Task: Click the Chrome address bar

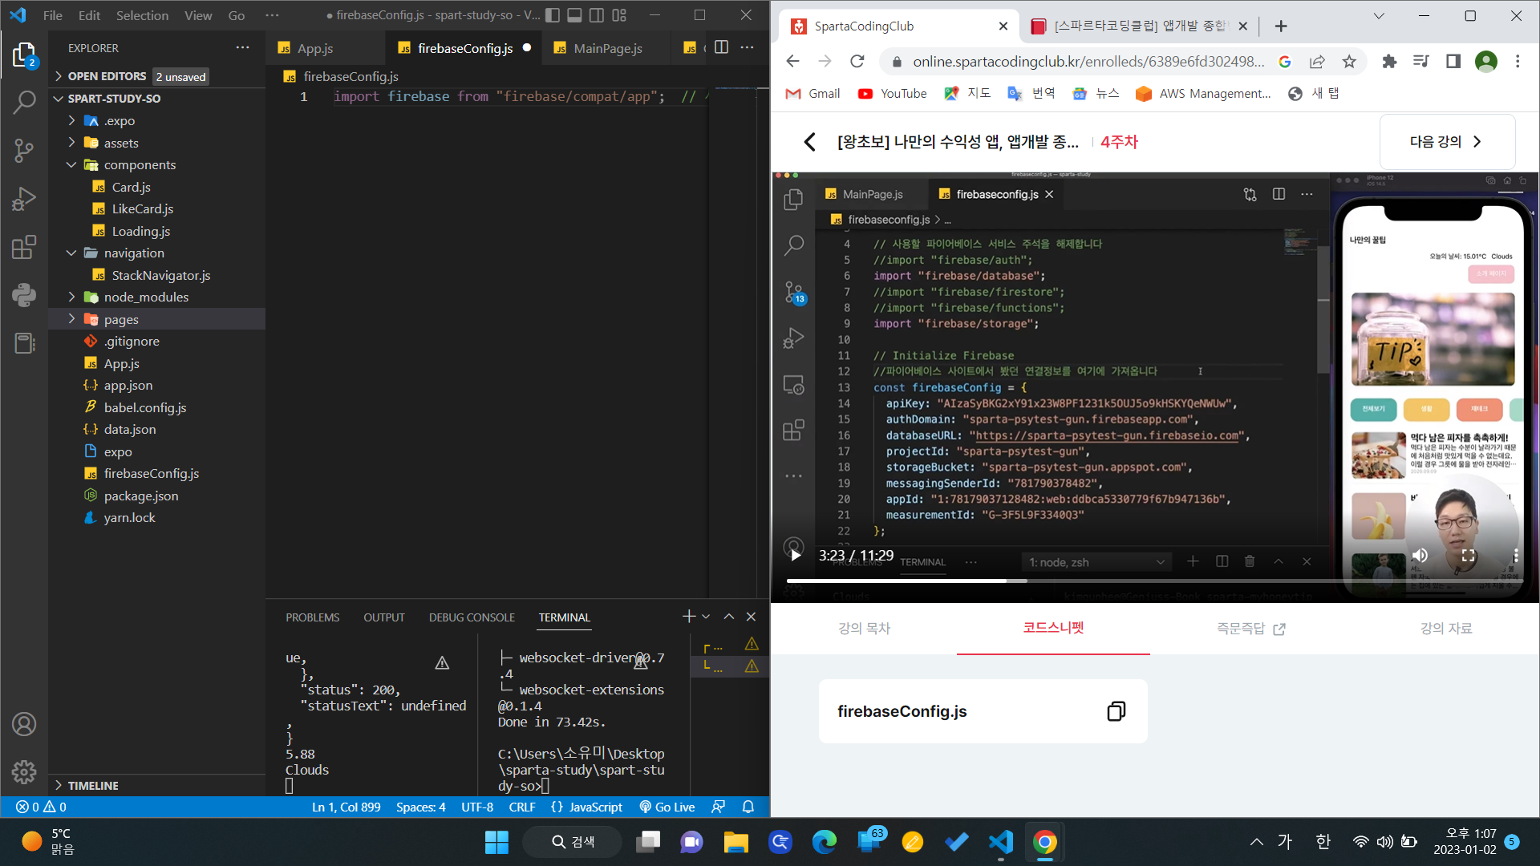Action: (x=1088, y=61)
